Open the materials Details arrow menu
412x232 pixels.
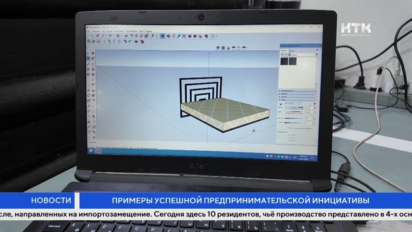coord(317,54)
